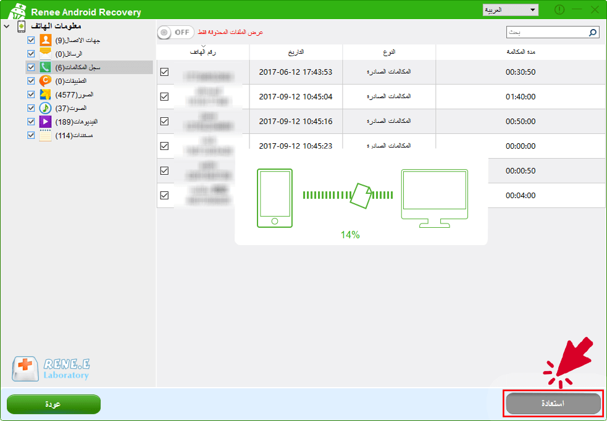Select سجل المكالمات(6) in the tree
The height and width of the screenshot is (421, 607).
point(77,67)
